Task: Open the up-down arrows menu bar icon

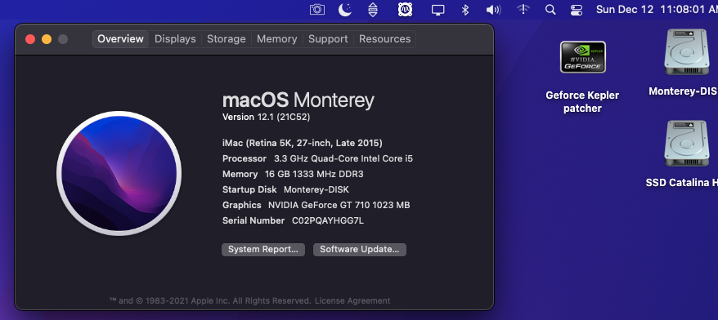Action: (373, 9)
